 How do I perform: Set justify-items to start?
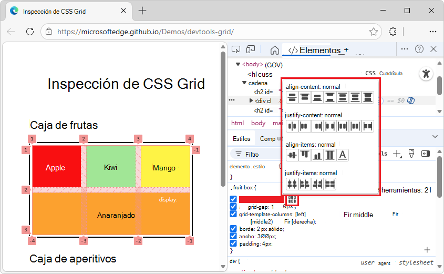click(x=305, y=184)
